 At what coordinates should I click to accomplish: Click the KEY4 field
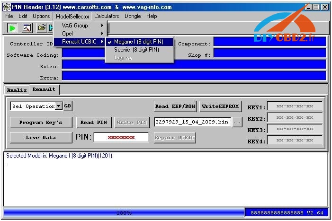click(295, 141)
